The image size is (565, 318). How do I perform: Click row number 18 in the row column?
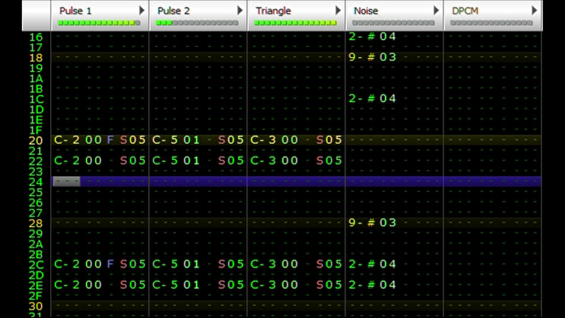tap(36, 58)
